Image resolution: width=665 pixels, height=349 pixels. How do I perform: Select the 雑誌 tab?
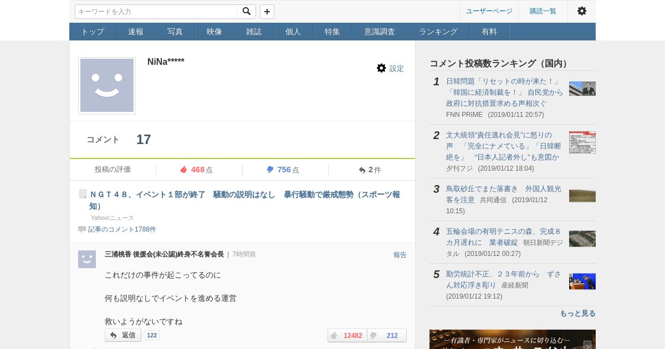coord(254,32)
